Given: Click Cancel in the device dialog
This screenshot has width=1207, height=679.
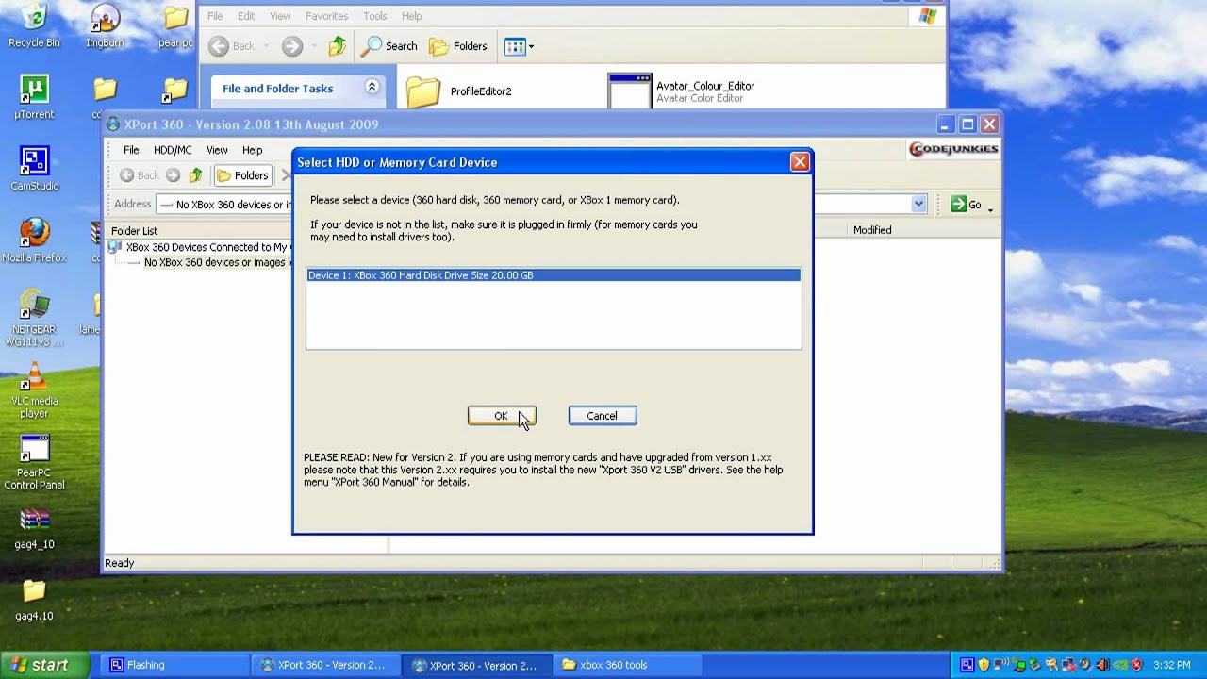Looking at the screenshot, I should pyautogui.click(x=602, y=416).
